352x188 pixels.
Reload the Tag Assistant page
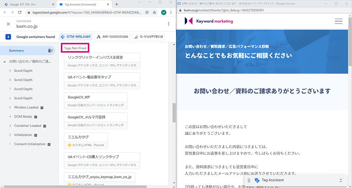click(20, 12)
